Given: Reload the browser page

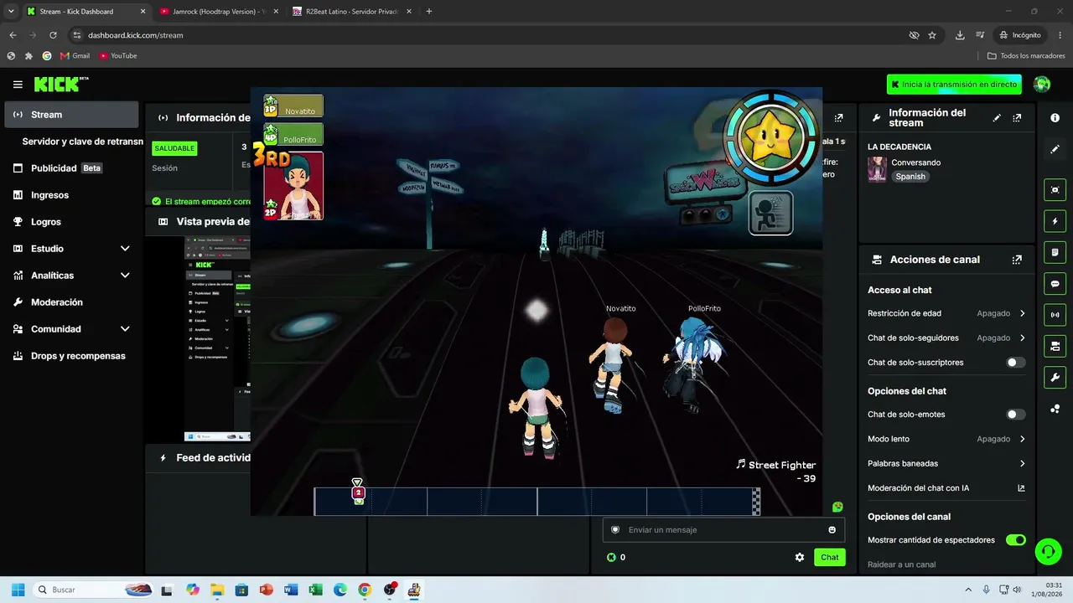Looking at the screenshot, I should point(53,35).
